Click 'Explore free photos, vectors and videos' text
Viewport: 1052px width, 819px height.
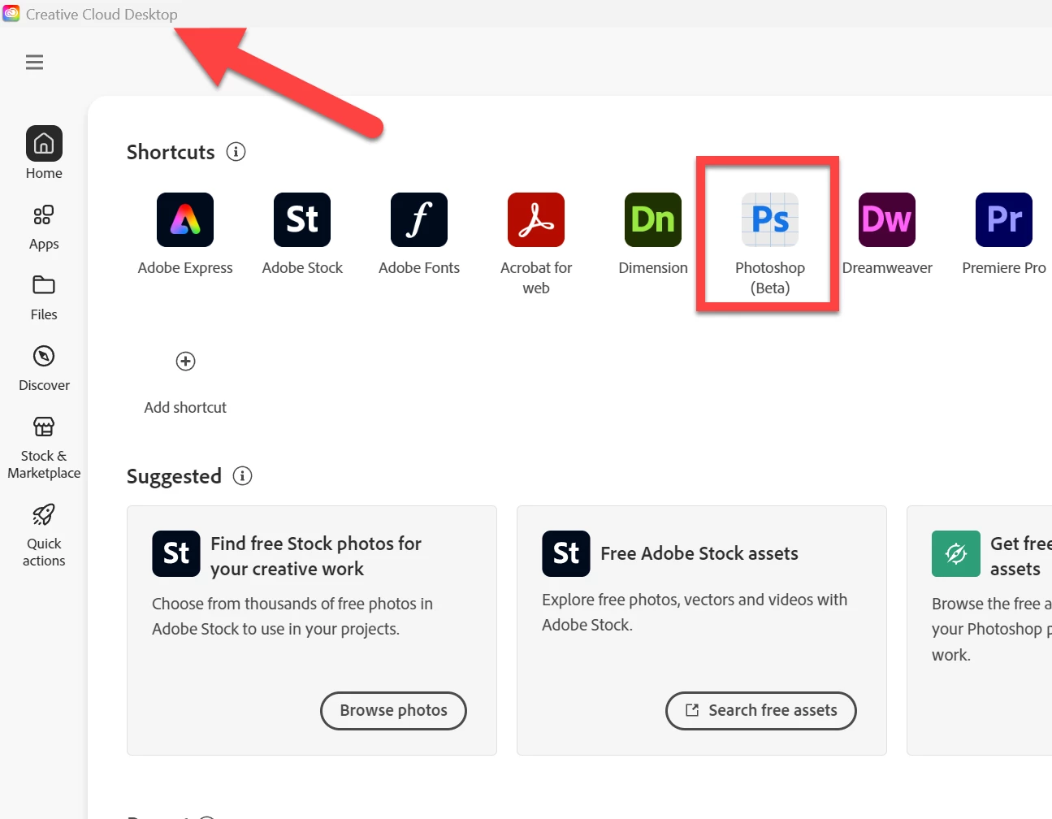[695, 612]
